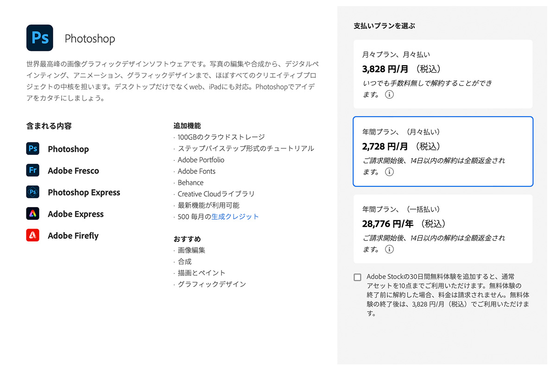This screenshot has height=370, width=556.
Task: Click the large Photoshop Ps logo icon
Action: 40,38
